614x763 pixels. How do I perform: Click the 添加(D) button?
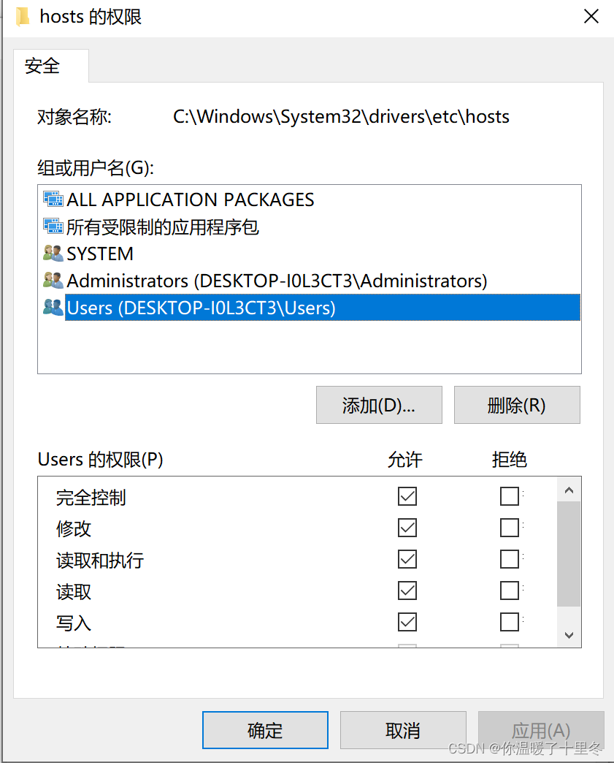pyautogui.click(x=378, y=405)
